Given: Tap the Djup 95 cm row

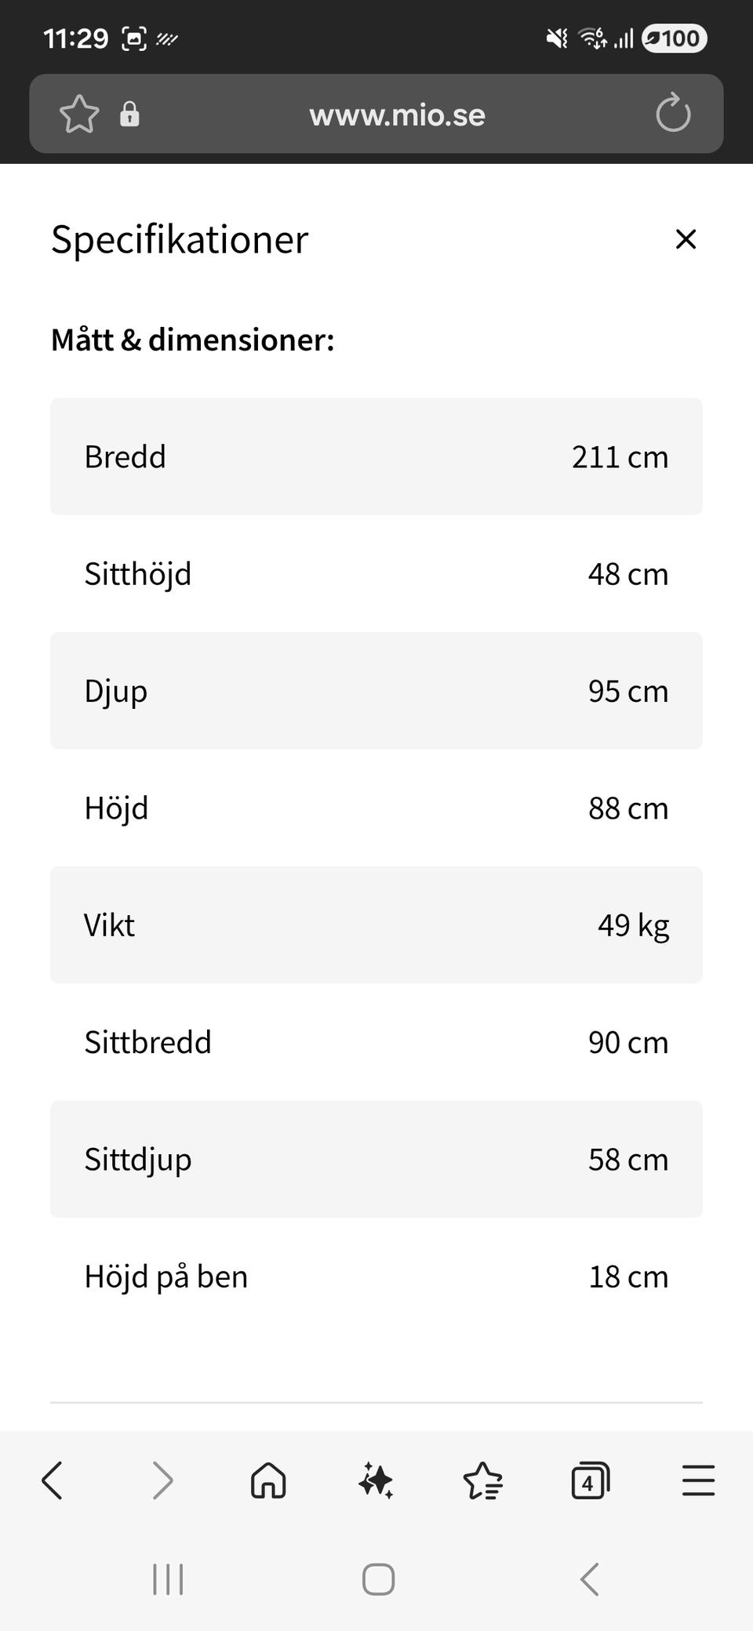Looking at the screenshot, I should [376, 691].
